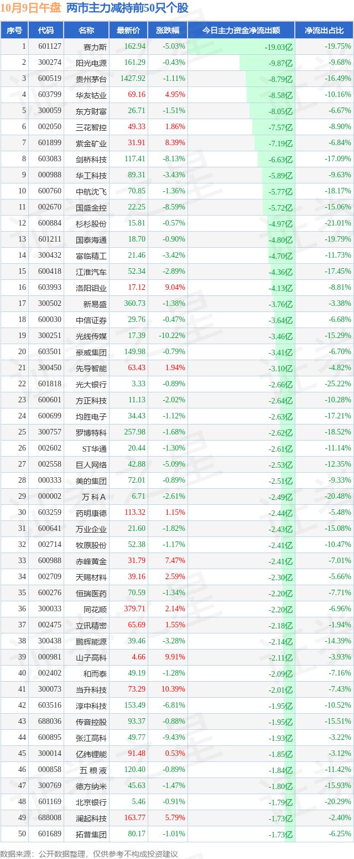Click 北京银行 ratio -20.29%
The height and width of the screenshot is (859, 354).
point(338,802)
